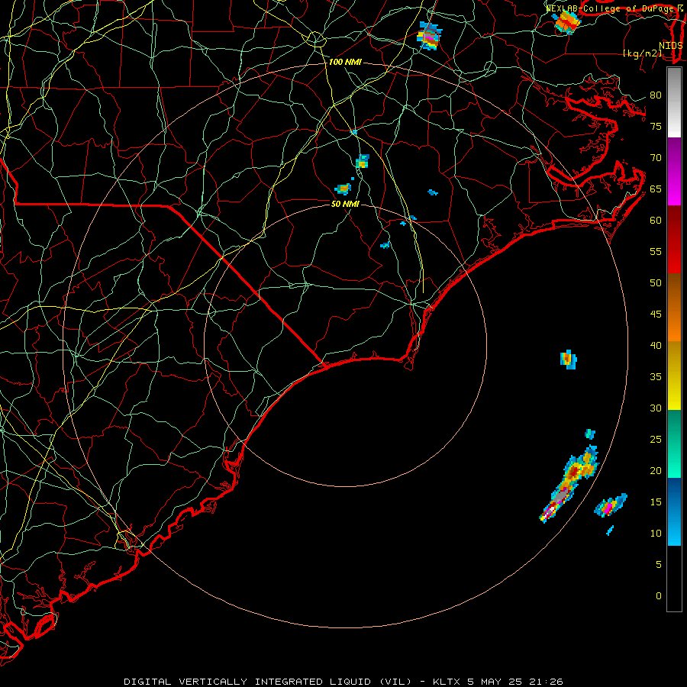Pick the yellow segment of the color scale
Image resolution: width=687 pixels, height=687 pixels.
point(674,376)
